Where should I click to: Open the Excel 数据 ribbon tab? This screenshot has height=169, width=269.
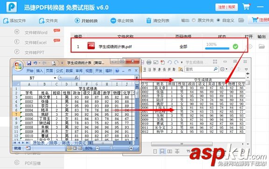click(69, 71)
